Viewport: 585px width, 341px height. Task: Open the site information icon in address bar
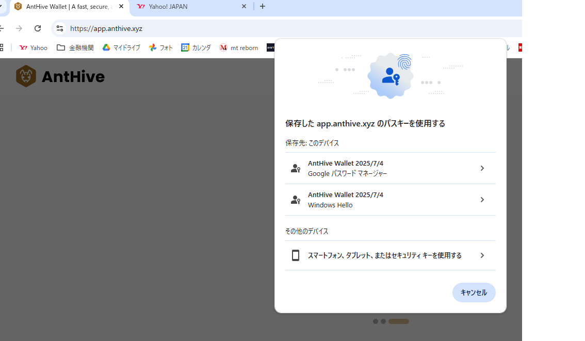tap(60, 28)
